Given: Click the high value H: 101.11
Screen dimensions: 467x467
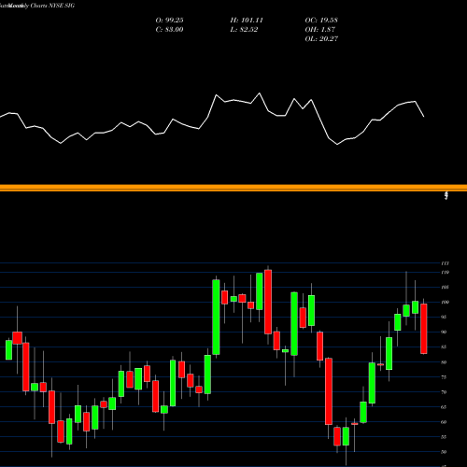Looking at the screenshot, I should click(x=247, y=21).
